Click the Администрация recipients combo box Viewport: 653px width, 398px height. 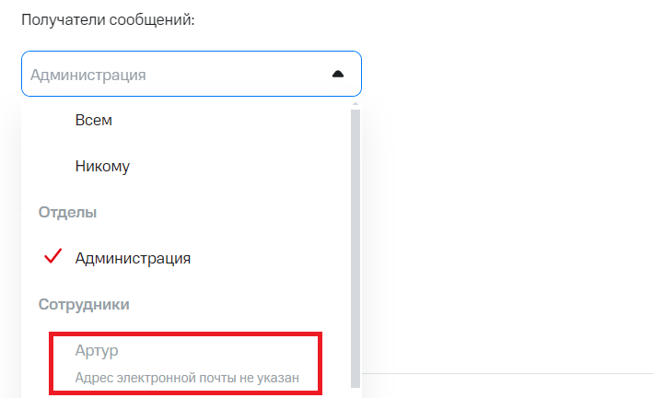pos(175,75)
